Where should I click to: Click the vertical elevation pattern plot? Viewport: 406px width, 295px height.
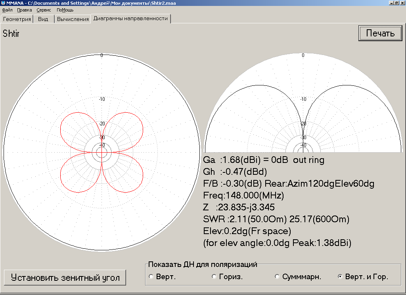(x=303, y=103)
